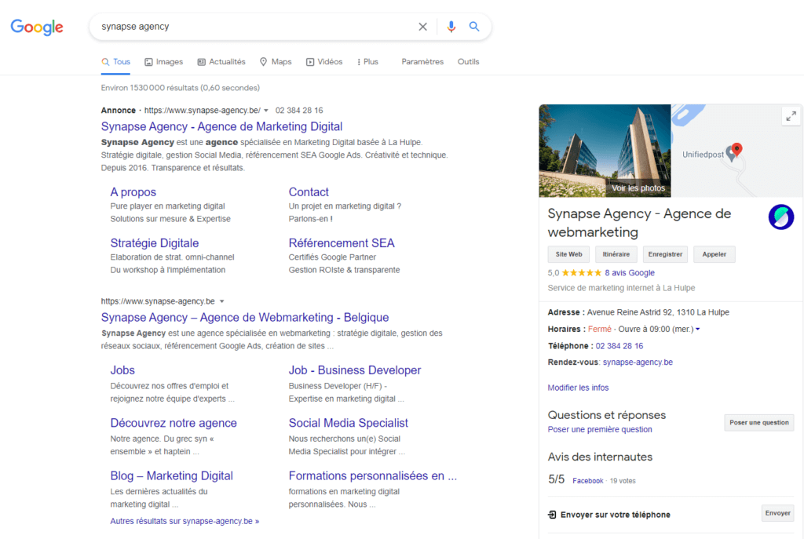The width and height of the screenshot is (804, 539).
Task: Click Autres résultats sur synapse-agency.be
Action: tap(185, 521)
